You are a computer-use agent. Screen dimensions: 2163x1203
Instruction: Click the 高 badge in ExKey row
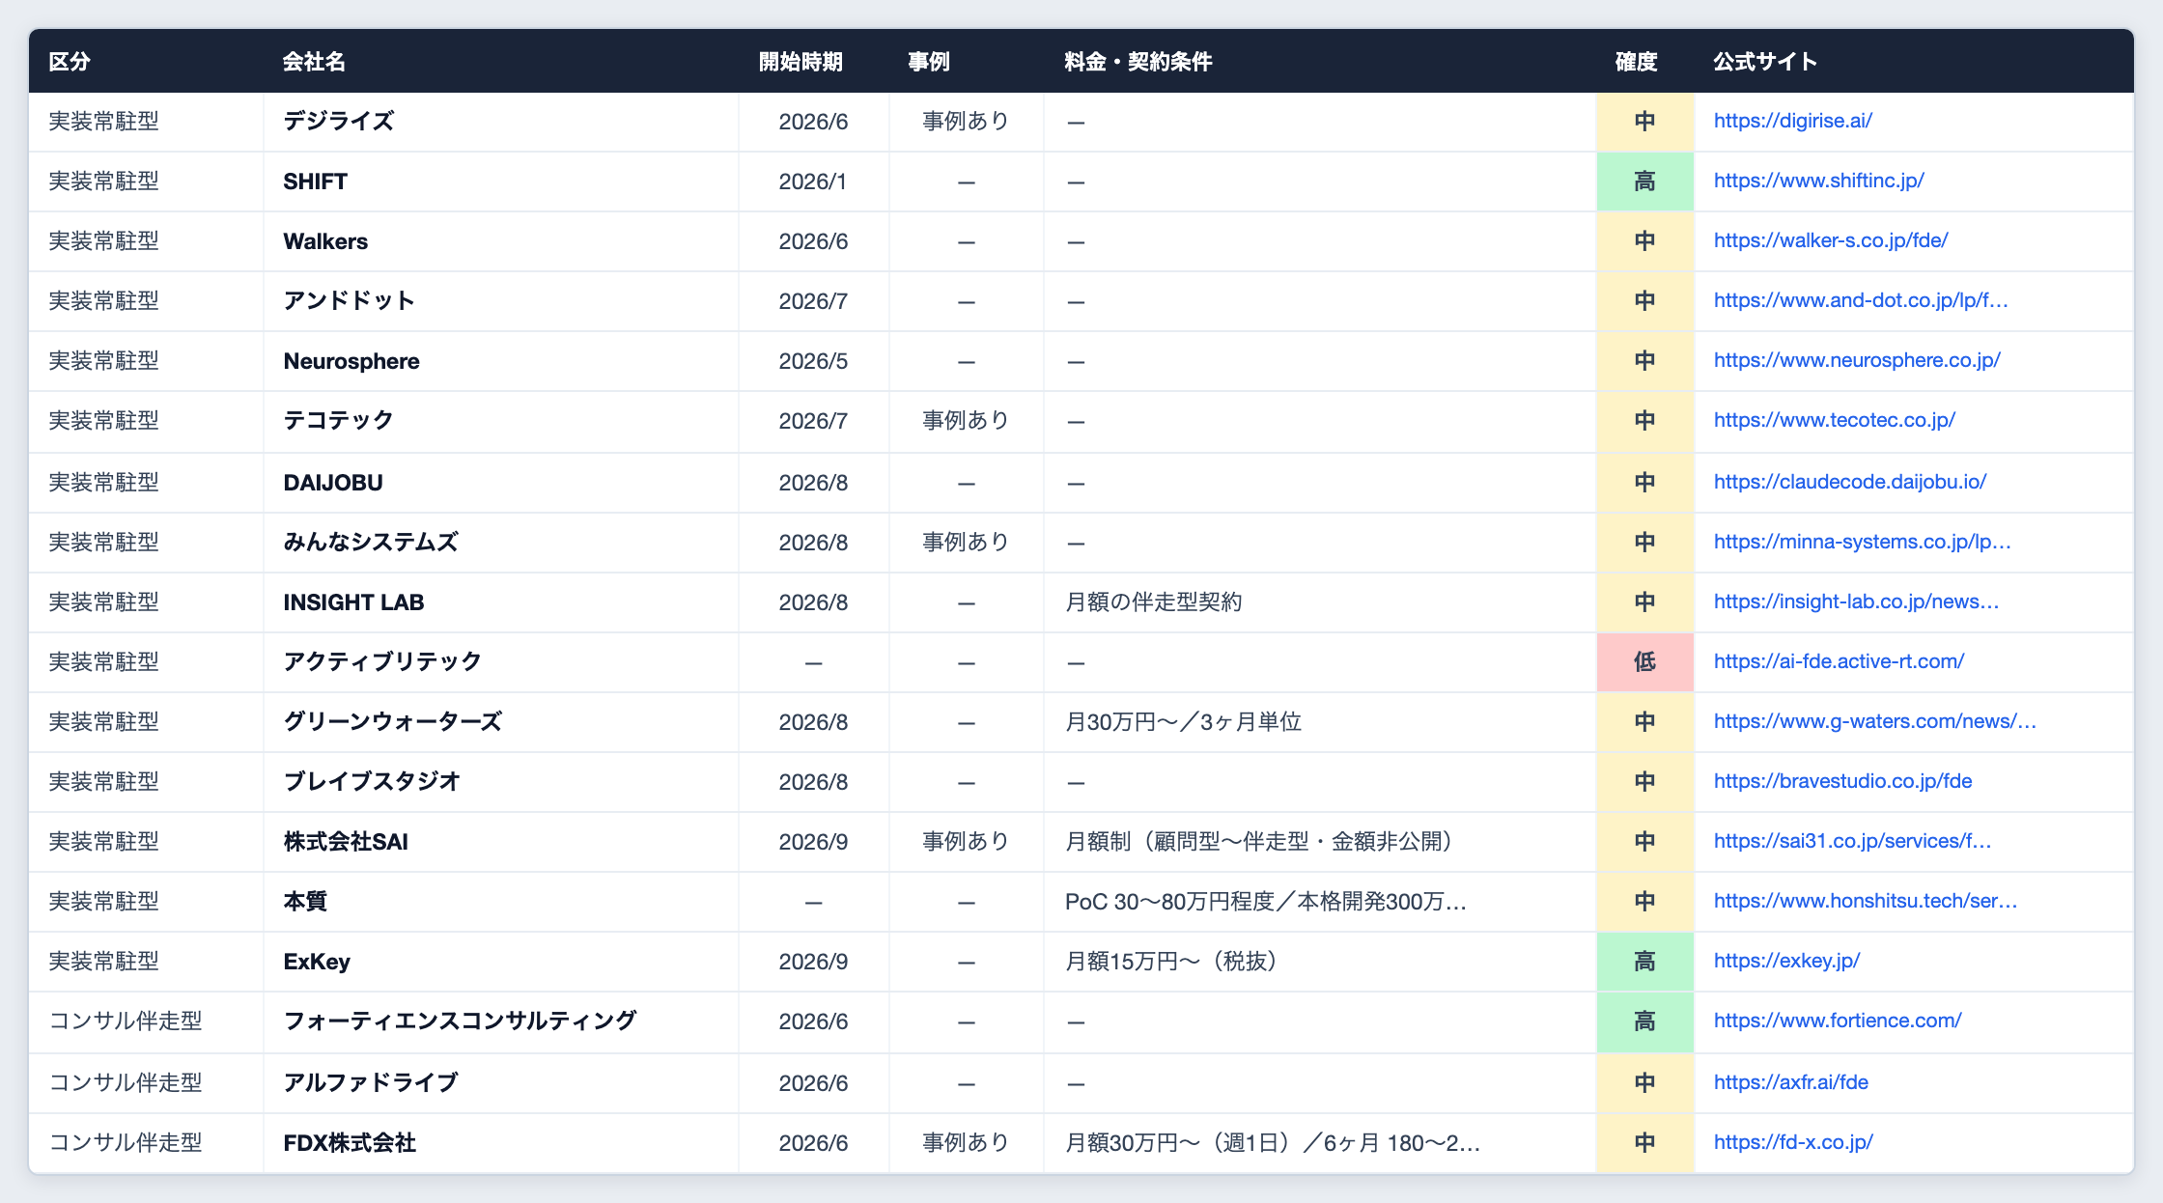pyautogui.click(x=1644, y=962)
